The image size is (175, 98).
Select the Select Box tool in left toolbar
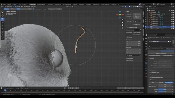point(2,12)
